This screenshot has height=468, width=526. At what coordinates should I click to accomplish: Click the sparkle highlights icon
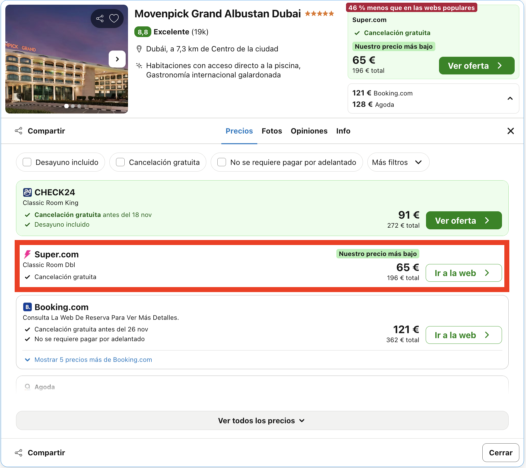click(139, 65)
